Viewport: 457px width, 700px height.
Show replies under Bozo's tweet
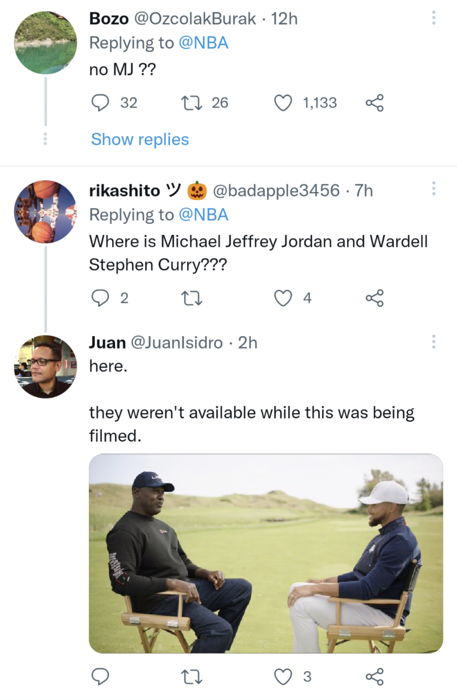point(140,139)
